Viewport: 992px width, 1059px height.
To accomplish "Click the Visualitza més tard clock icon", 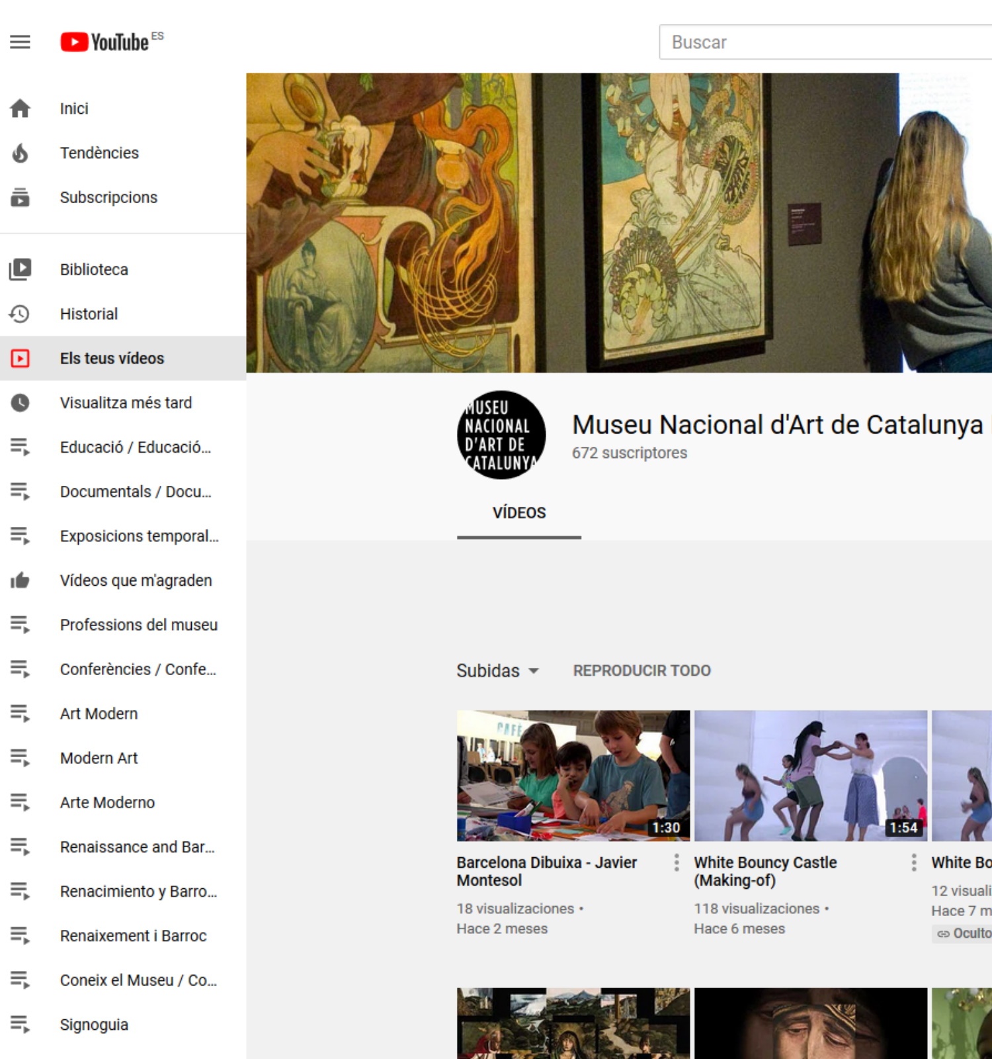I will click(20, 402).
